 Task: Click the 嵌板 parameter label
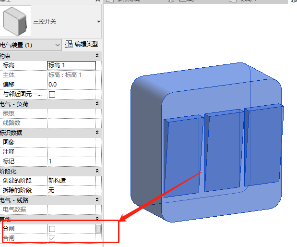9,113
